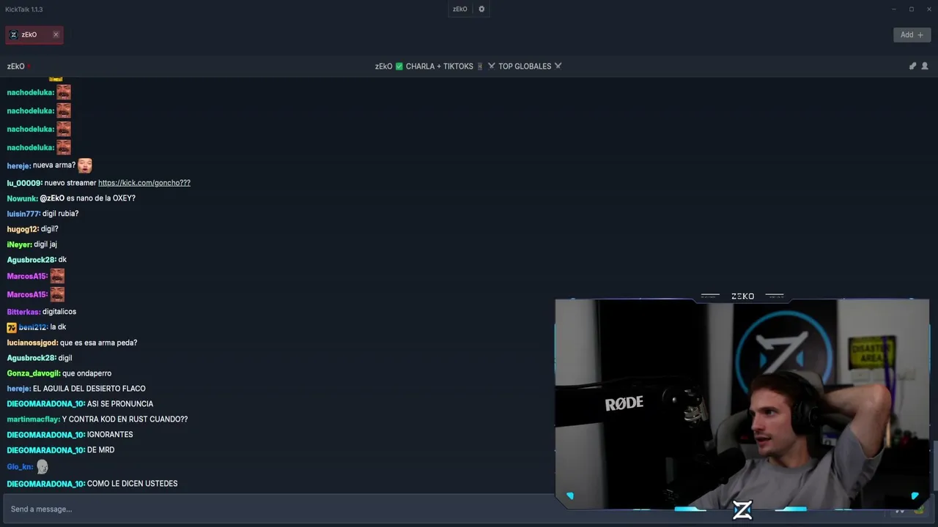Open the kick.com/goncho link
Image resolution: width=938 pixels, height=527 pixels.
pyautogui.click(x=144, y=183)
